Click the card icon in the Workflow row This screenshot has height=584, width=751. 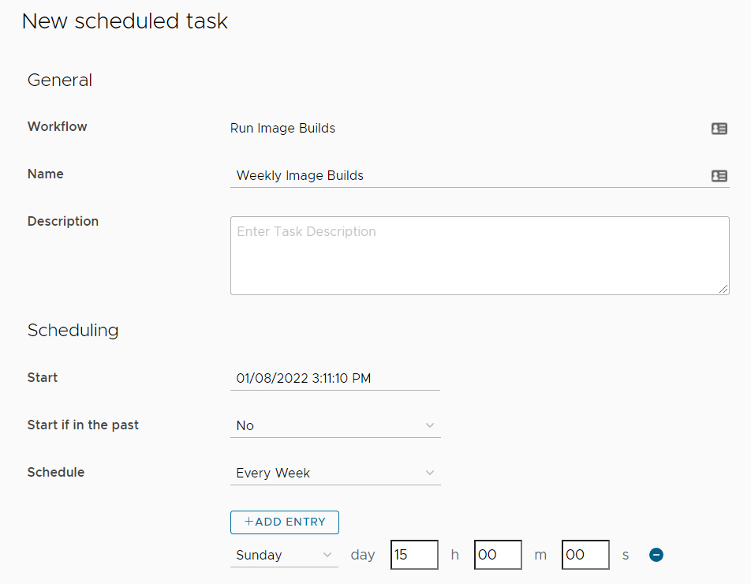(719, 129)
